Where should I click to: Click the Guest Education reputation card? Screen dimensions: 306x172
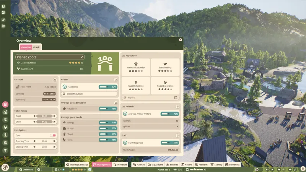click(x=136, y=86)
